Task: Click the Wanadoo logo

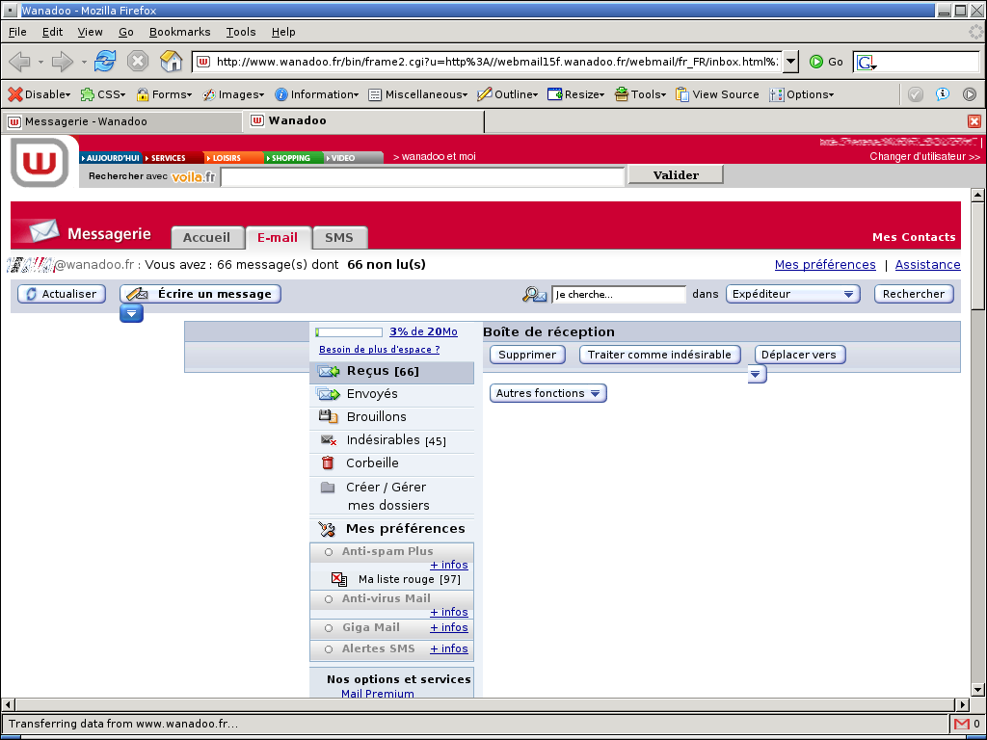Action: 40,162
